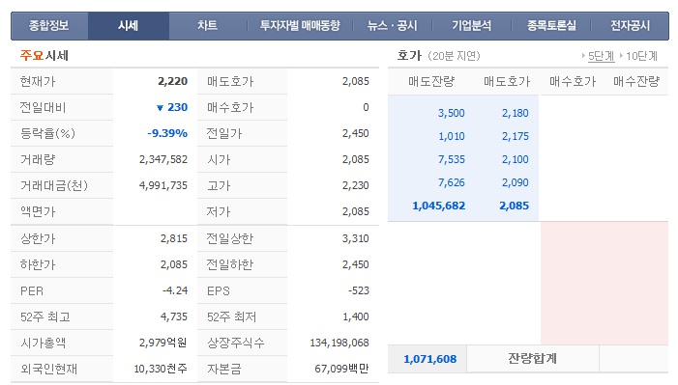Click the 거래대금 value 4,991,735
Image resolution: width=678 pixels, height=385 pixels.
(163, 185)
